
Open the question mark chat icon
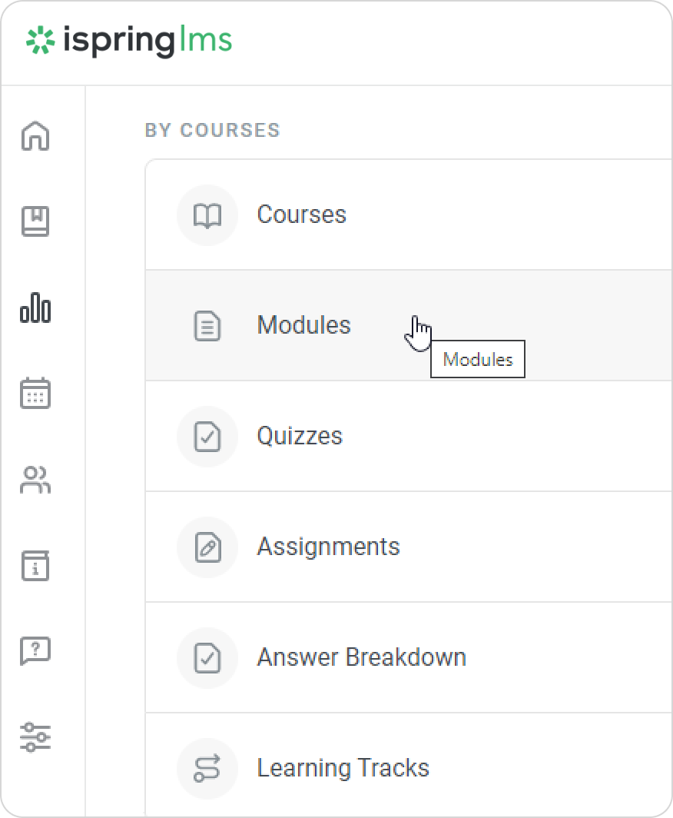point(35,652)
